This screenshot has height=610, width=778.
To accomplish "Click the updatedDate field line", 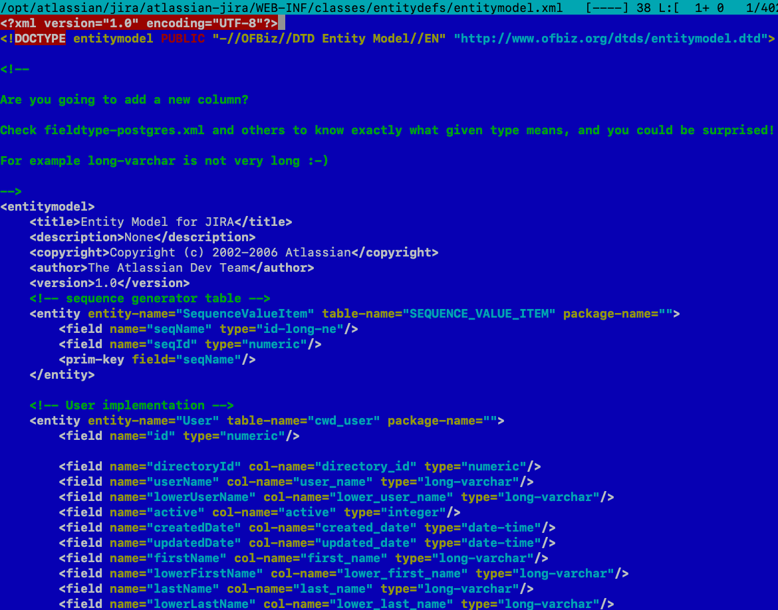I will coord(307,542).
